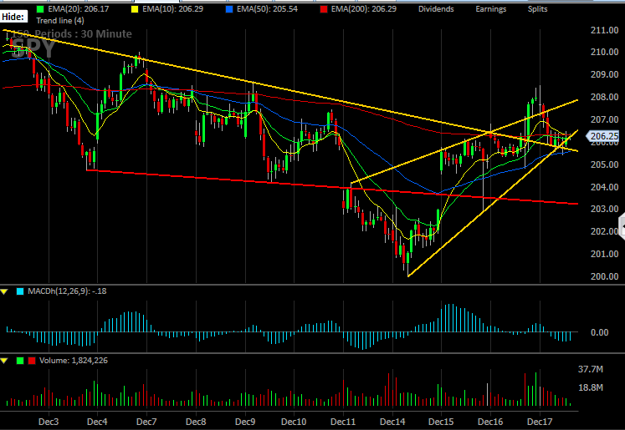Click the Dec8 date label
The height and width of the screenshot is (430, 625).
pos(196,422)
